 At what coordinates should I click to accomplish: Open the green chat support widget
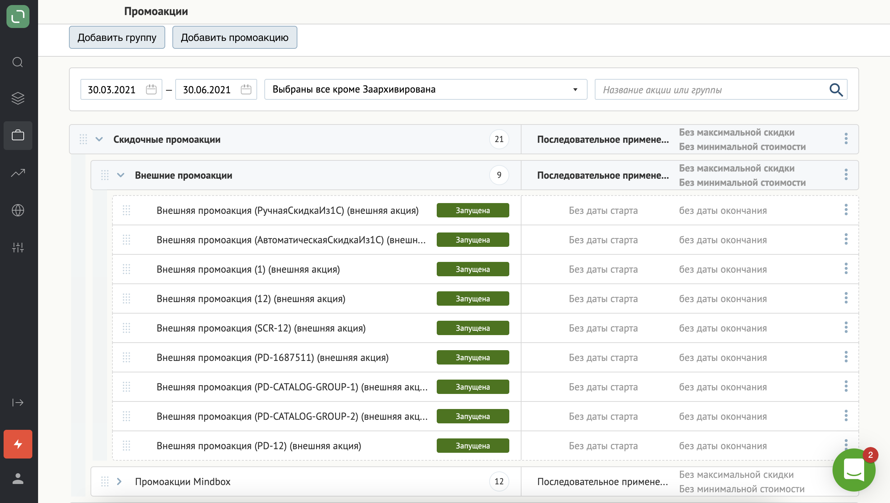coord(854,470)
